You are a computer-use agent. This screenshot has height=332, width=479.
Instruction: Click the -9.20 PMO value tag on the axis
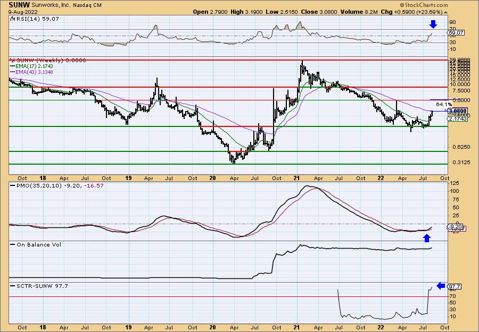(x=456, y=227)
